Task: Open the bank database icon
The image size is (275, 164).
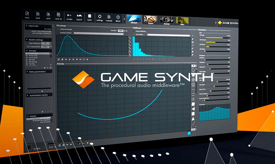Action: click(x=89, y=16)
